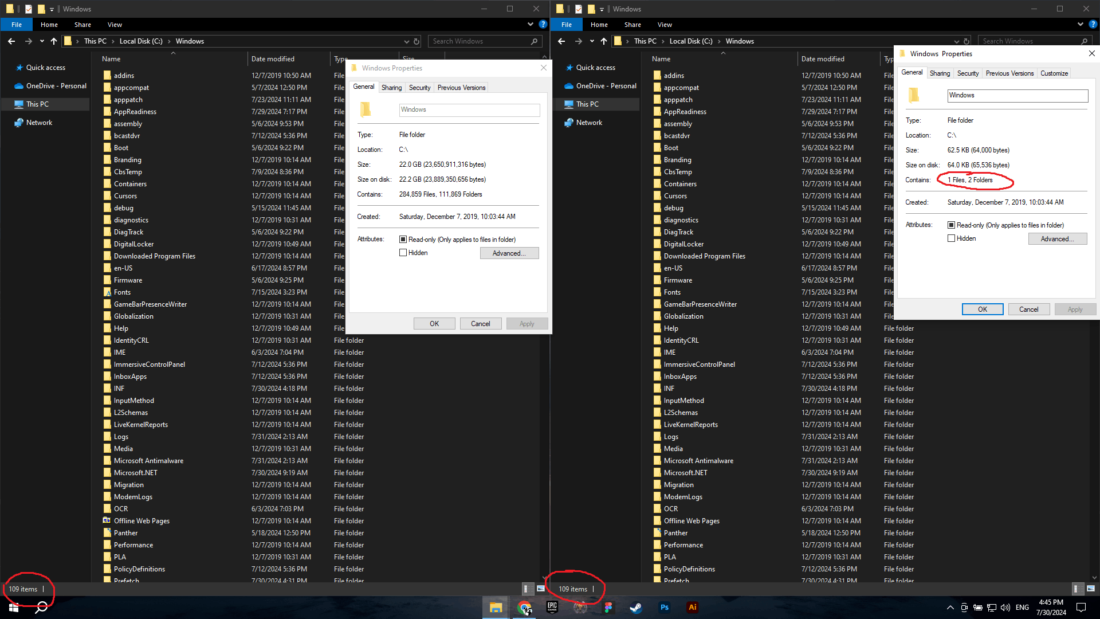Expand the ribbon chevron in left window
The image size is (1100, 619).
[x=530, y=25]
